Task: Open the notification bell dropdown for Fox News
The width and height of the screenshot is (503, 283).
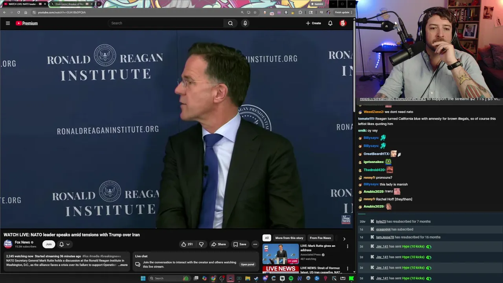Action: point(64,244)
